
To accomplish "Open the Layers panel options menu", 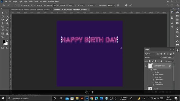I will pyautogui.click(x=173, y=49).
